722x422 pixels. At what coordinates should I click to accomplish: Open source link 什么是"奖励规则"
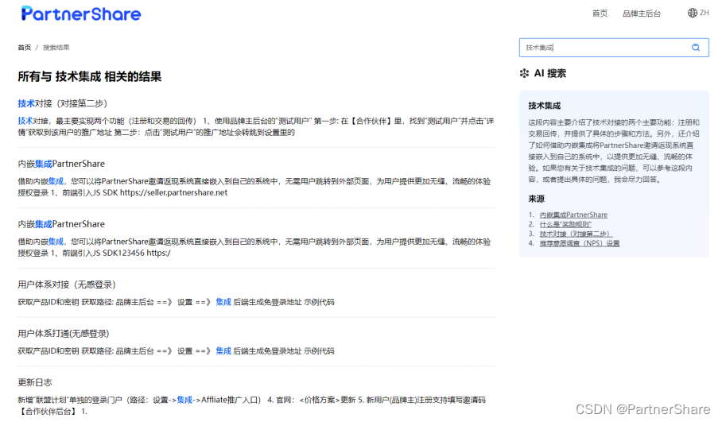(x=565, y=224)
